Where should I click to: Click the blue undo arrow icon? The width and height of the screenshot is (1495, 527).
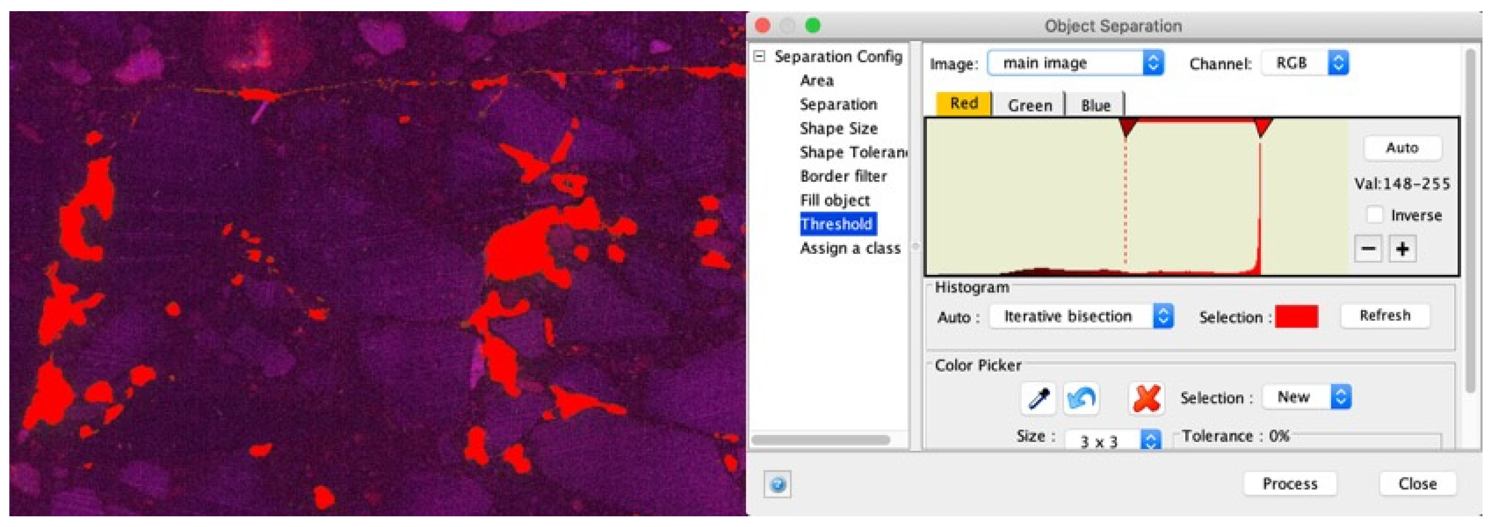coord(1081,399)
